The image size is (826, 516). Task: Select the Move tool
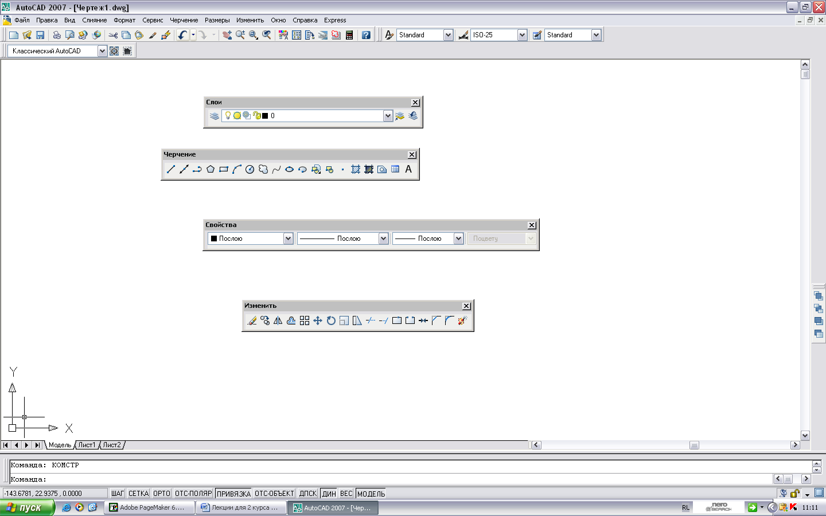(x=318, y=320)
